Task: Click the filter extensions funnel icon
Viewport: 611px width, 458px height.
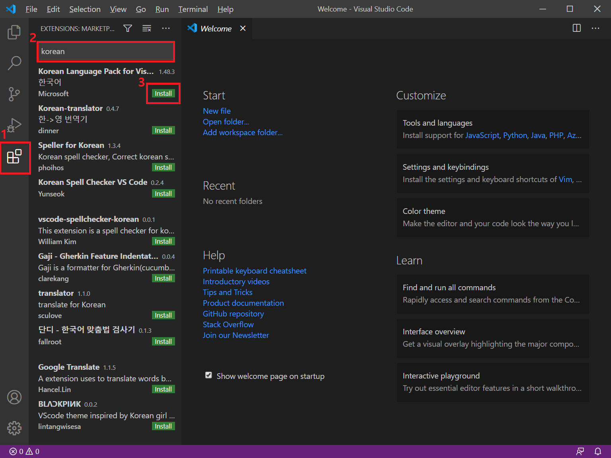Action: pos(128,28)
